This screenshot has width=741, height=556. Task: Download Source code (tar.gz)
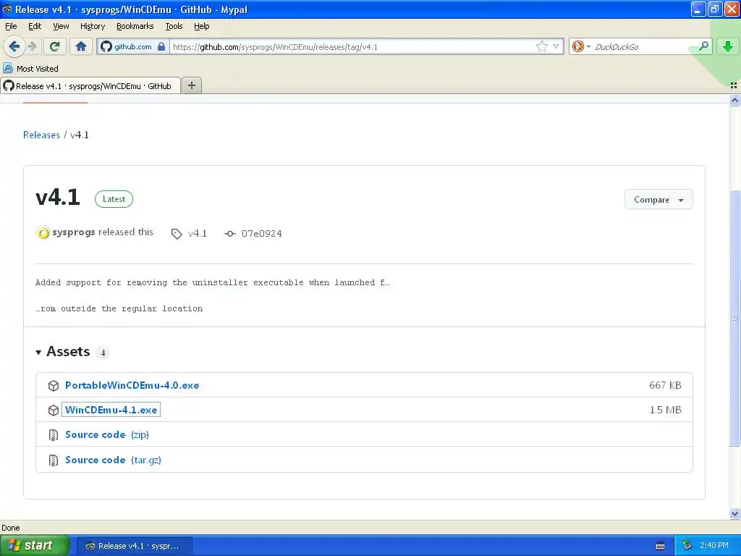[113, 460]
